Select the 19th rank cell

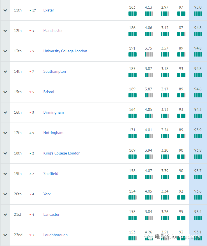(18, 174)
